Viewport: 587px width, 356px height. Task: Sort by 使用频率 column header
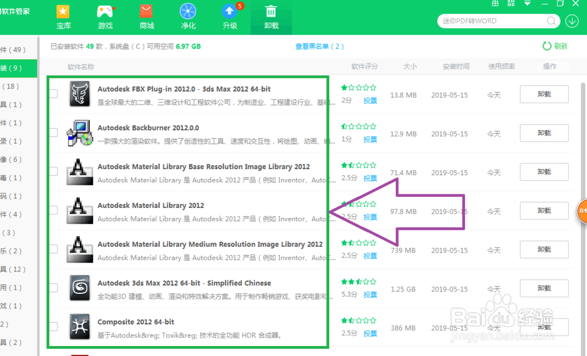click(502, 66)
